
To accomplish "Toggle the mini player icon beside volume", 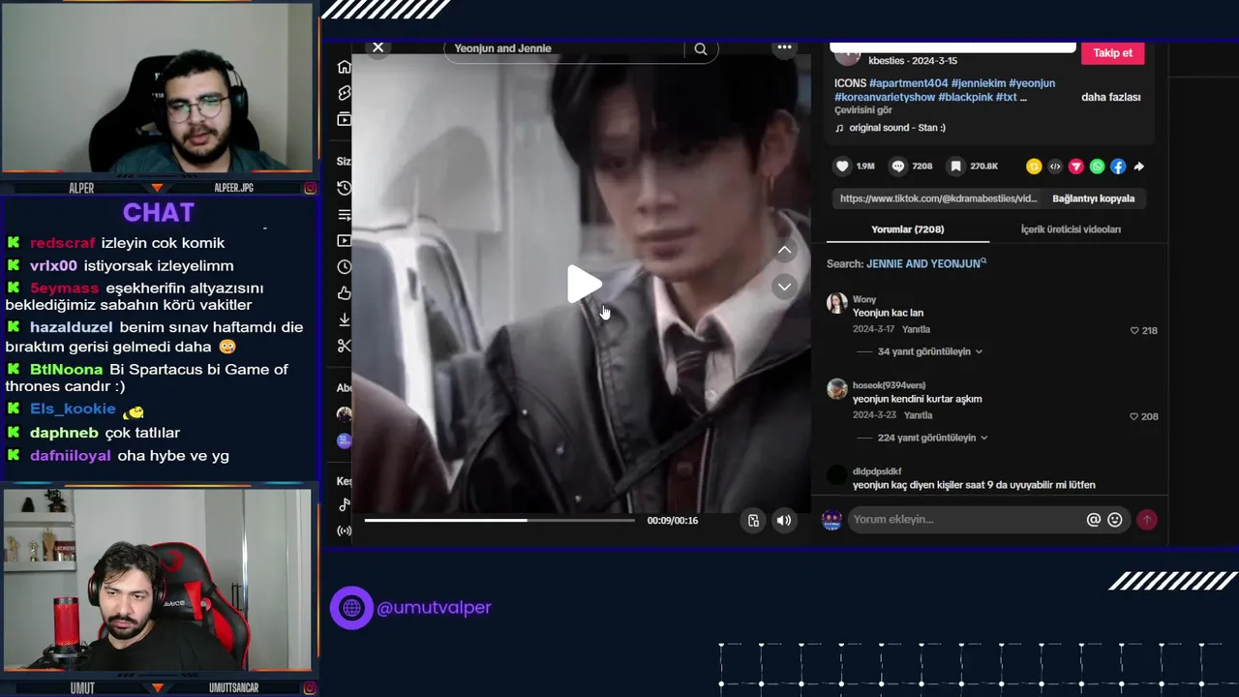I will point(754,521).
